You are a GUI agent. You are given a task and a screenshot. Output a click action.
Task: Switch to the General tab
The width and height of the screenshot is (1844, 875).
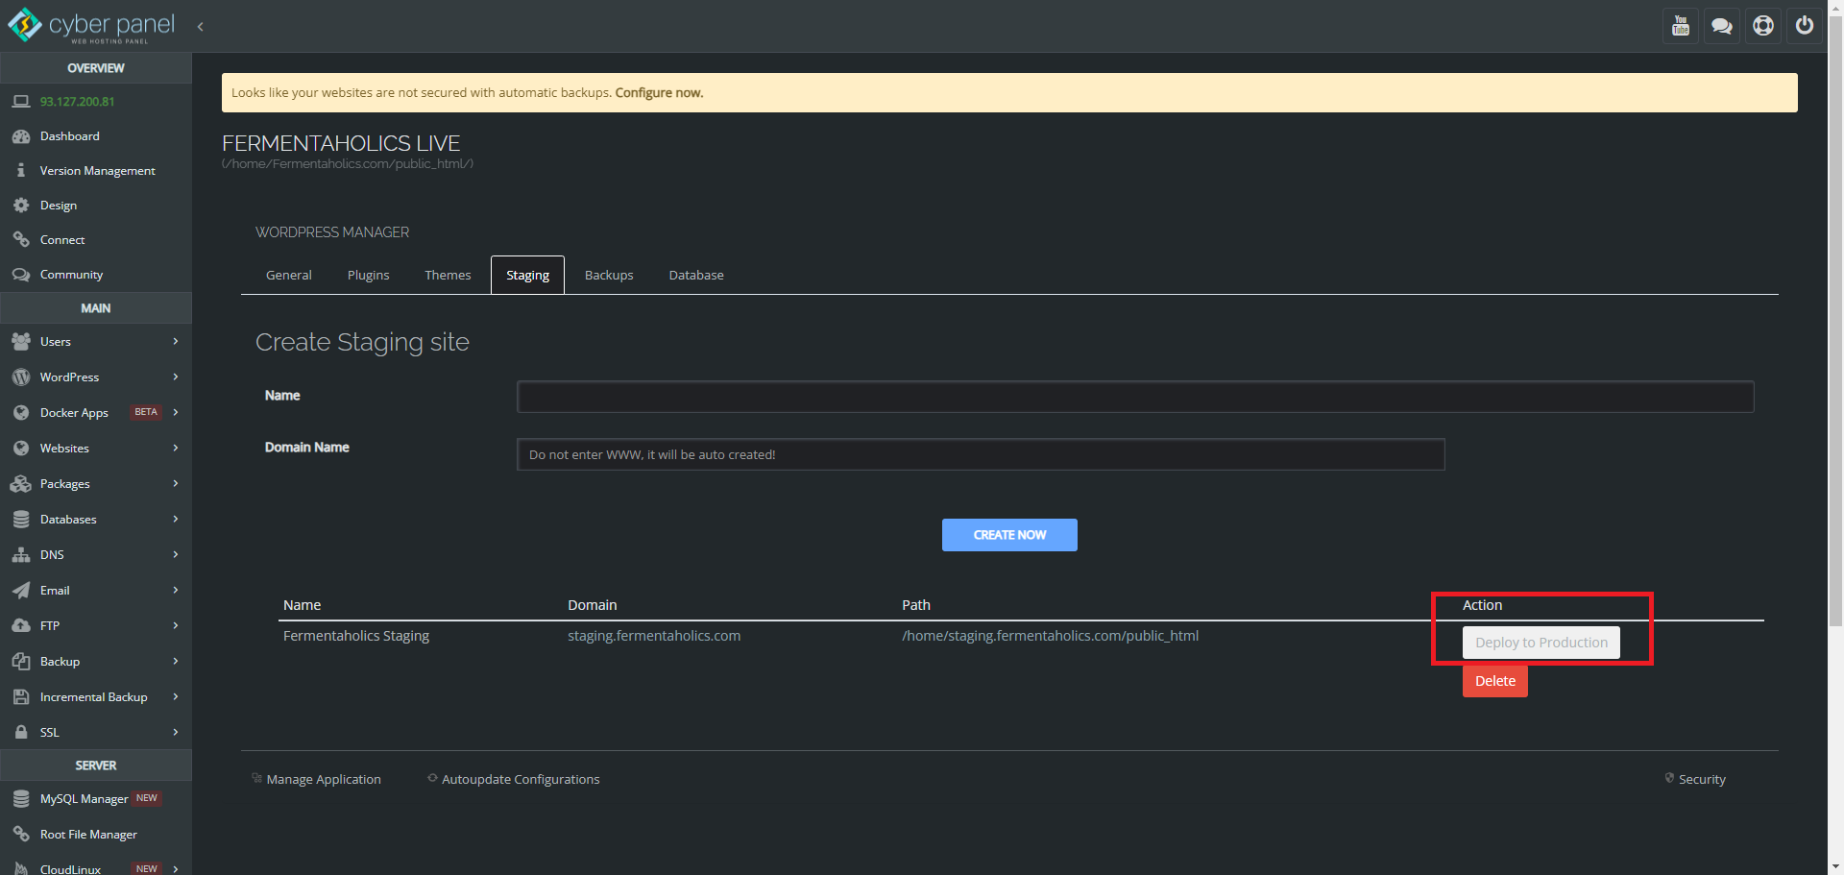click(289, 275)
